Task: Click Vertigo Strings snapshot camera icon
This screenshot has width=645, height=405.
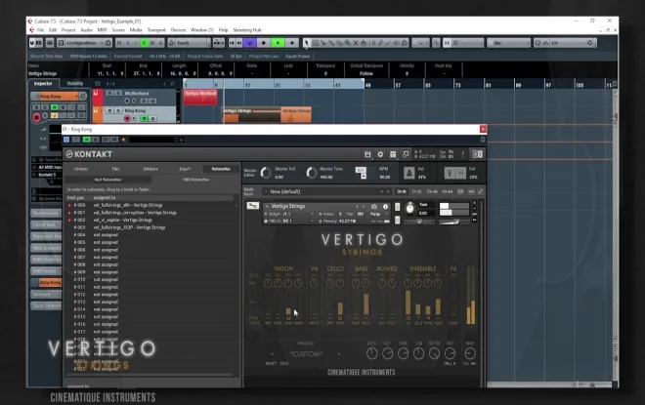Action: [374, 206]
